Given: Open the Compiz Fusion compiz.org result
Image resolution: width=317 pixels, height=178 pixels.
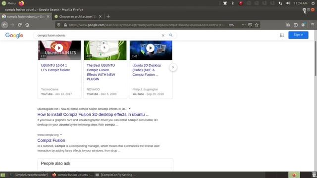Looking at the screenshot, I should tap(51, 140).
